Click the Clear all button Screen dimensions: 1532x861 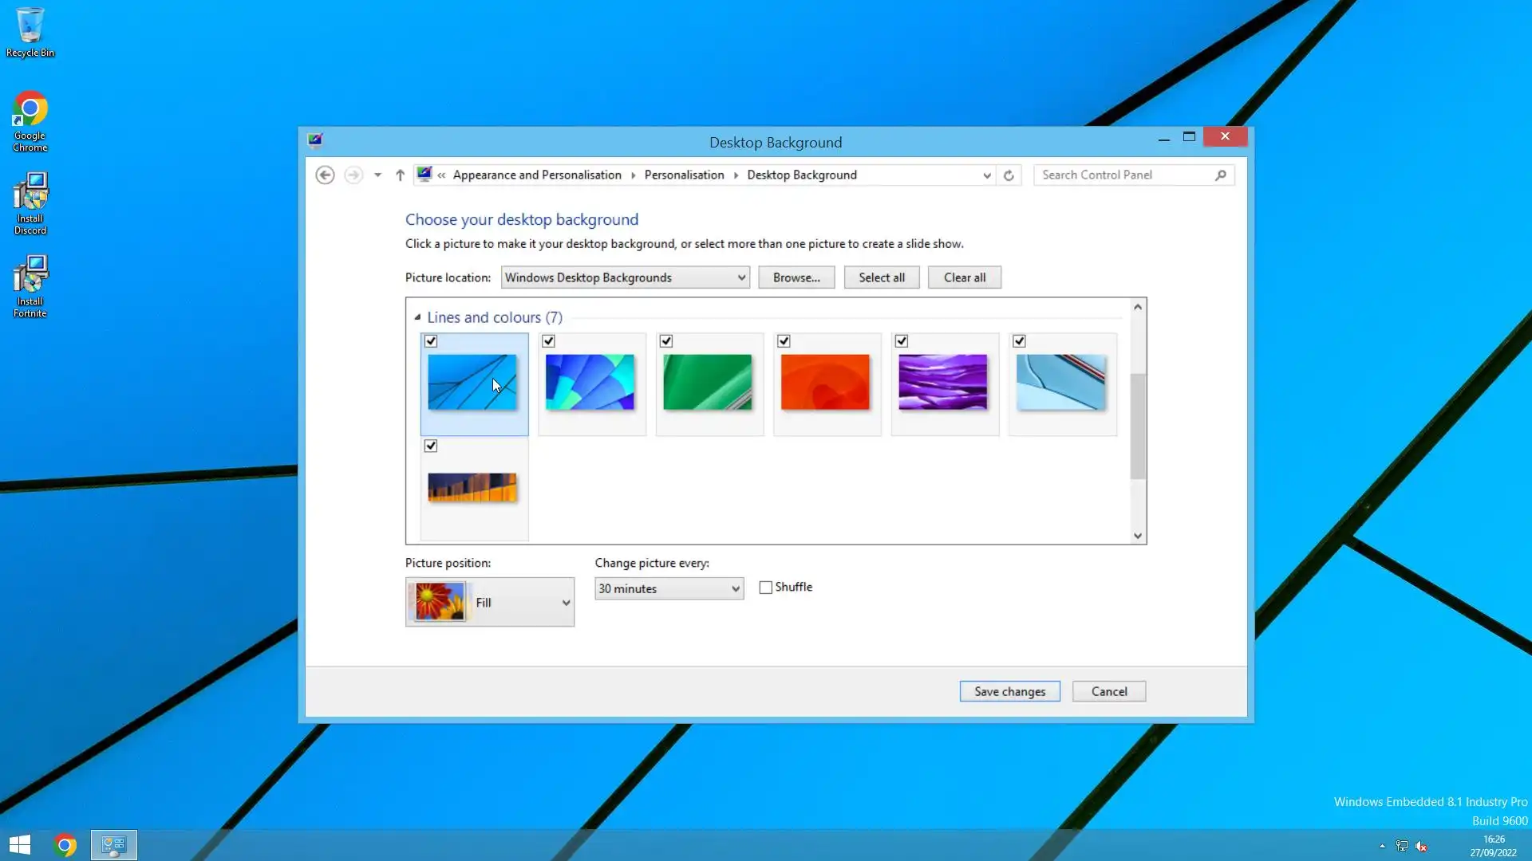[x=964, y=277]
